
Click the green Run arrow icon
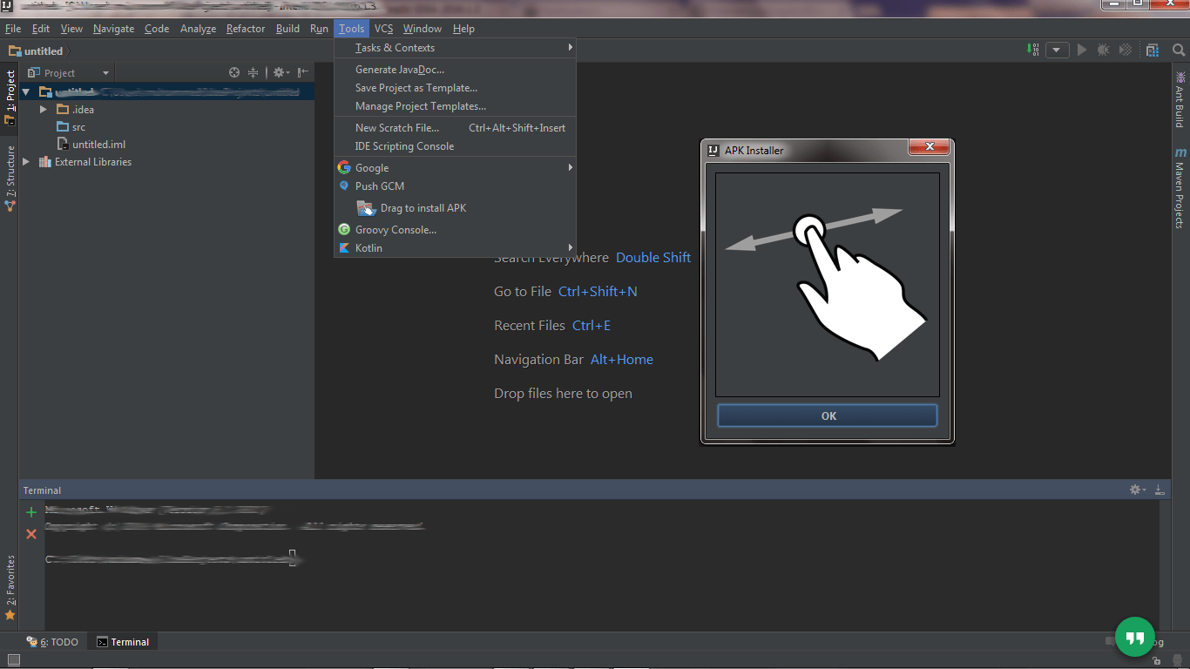(x=1082, y=51)
